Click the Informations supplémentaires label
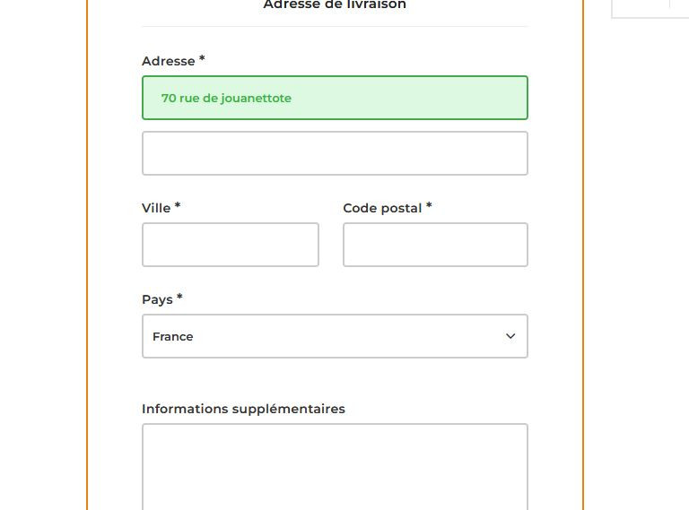This screenshot has height=510, width=689. (243, 409)
